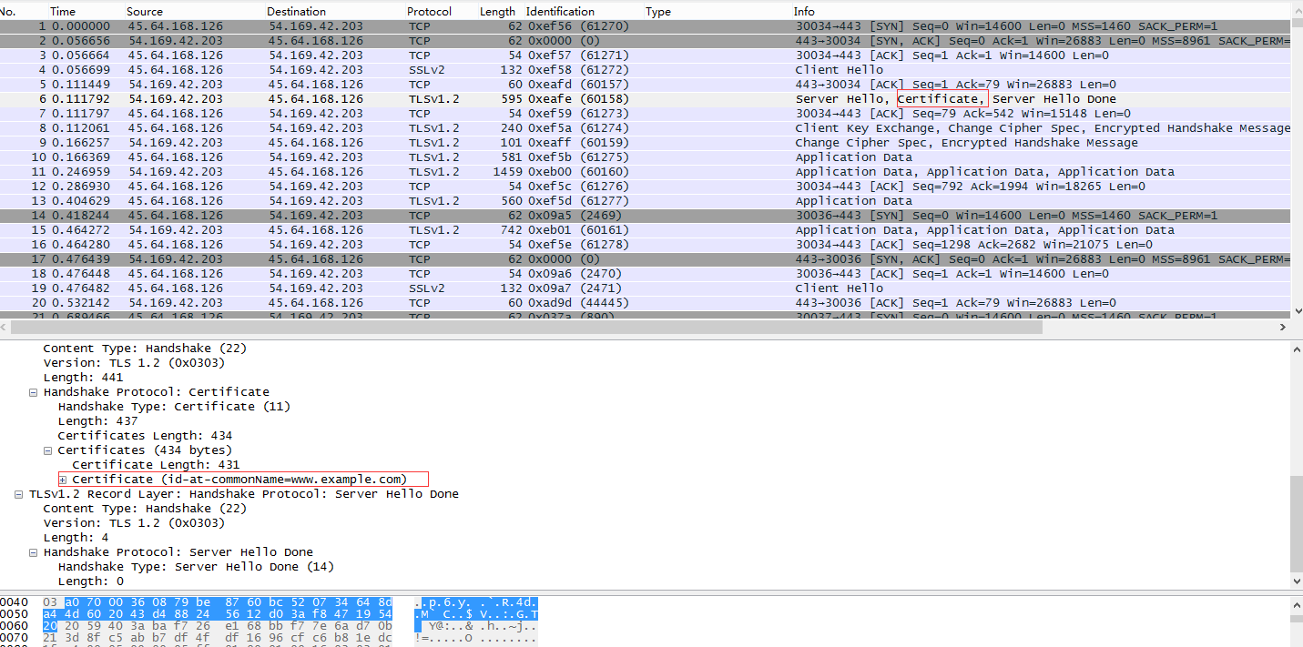Select the 'Length: 437' field
Screen dimensions: 1303x647
[97, 421]
